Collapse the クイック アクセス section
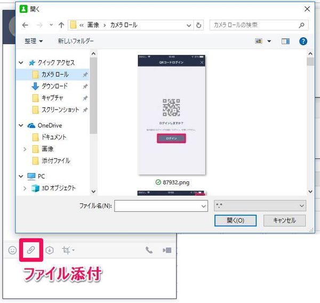 point(21,62)
